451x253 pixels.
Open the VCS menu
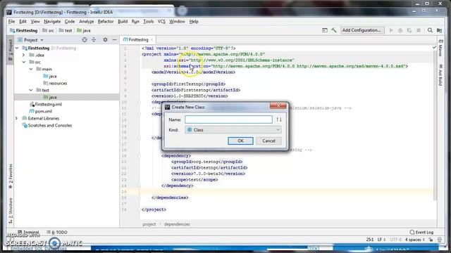pyautogui.click(x=161, y=22)
